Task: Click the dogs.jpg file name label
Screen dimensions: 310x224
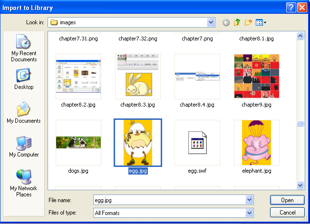Action: coord(78,171)
